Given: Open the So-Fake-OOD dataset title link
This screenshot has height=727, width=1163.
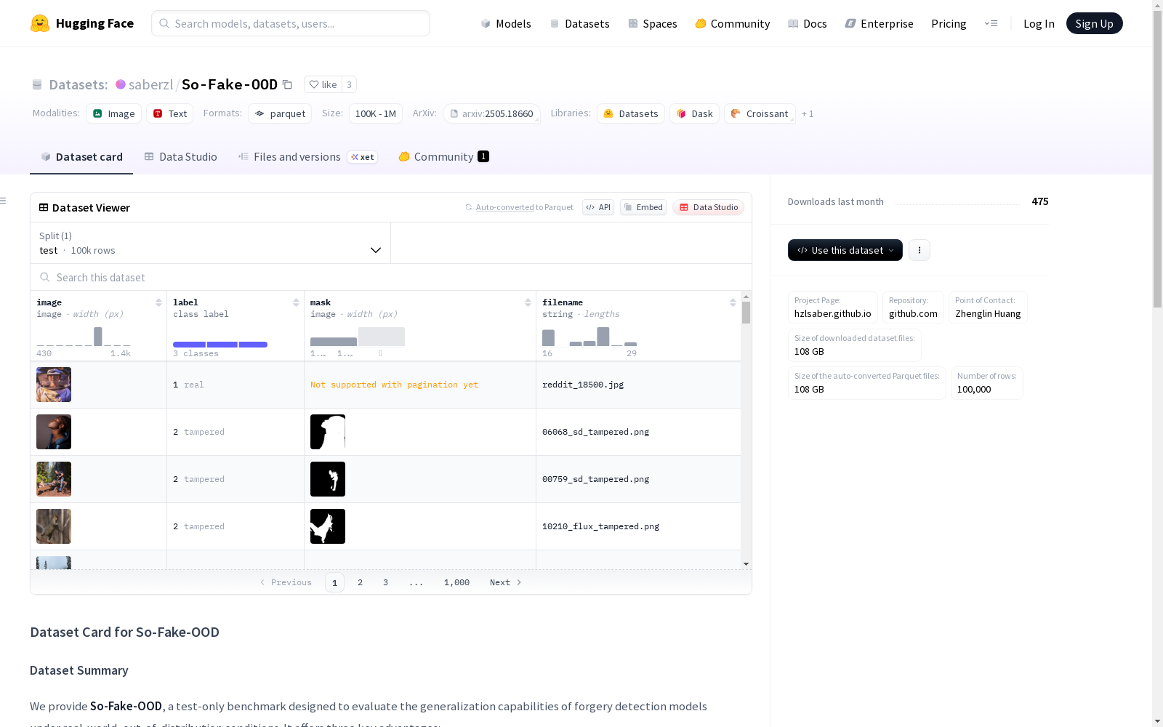Looking at the screenshot, I should 230,84.
